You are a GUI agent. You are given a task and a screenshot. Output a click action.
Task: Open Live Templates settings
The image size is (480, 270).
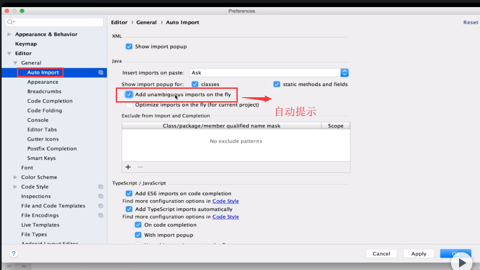(40, 225)
